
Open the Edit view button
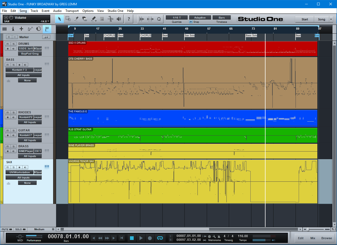[301, 238]
